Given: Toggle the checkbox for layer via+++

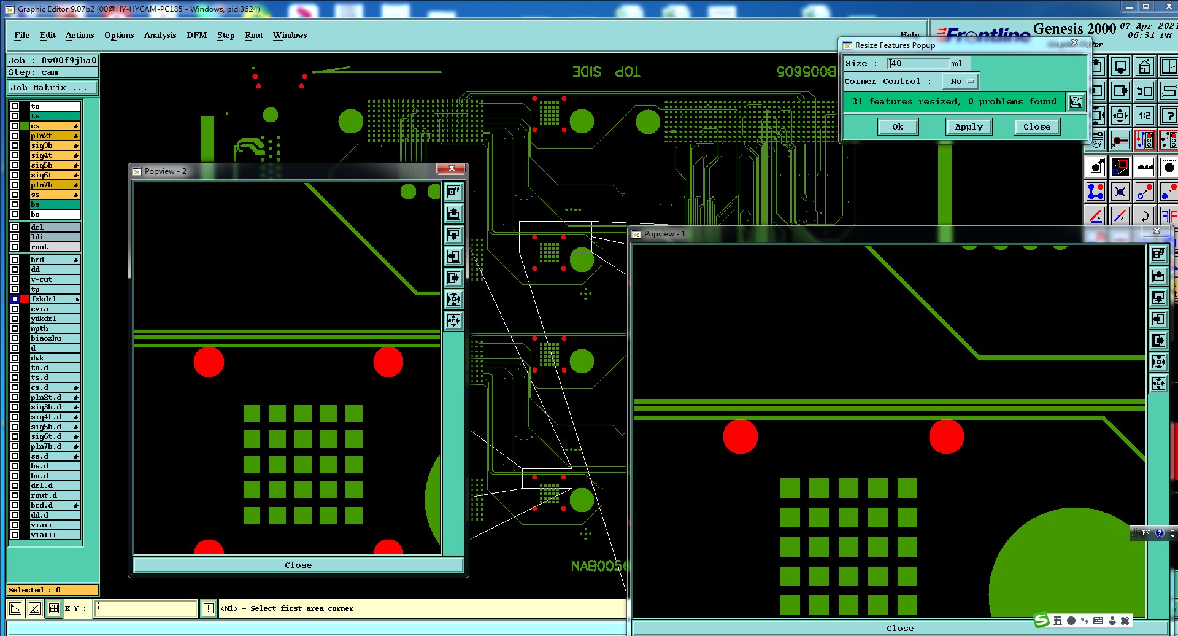Looking at the screenshot, I should point(15,535).
